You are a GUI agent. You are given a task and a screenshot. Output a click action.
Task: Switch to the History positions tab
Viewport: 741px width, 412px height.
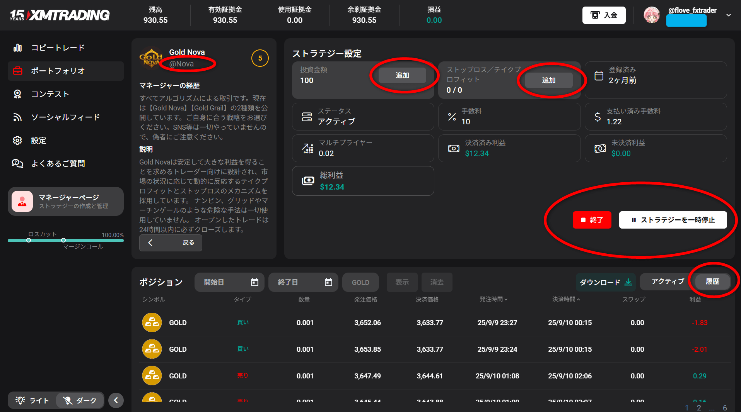[712, 281]
